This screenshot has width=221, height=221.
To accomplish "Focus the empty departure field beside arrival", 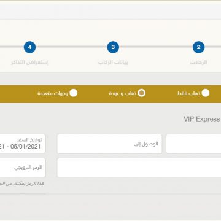I will (193, 144).
